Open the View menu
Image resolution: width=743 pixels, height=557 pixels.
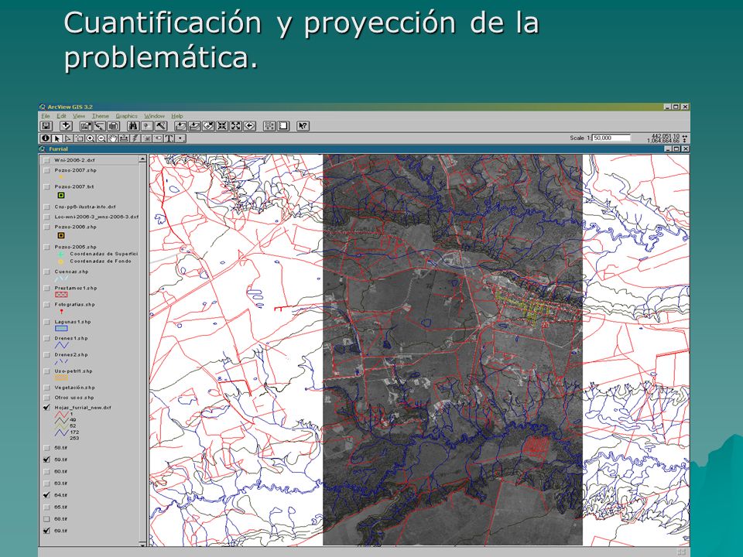tap(79, 116)
